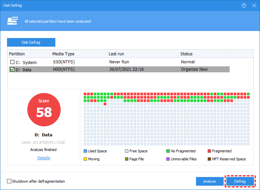Image resolution: width=260 pixels, height=190 pixels.
Task: Click the Used Space blue legend swatch
Action: (x=85, y=151)
